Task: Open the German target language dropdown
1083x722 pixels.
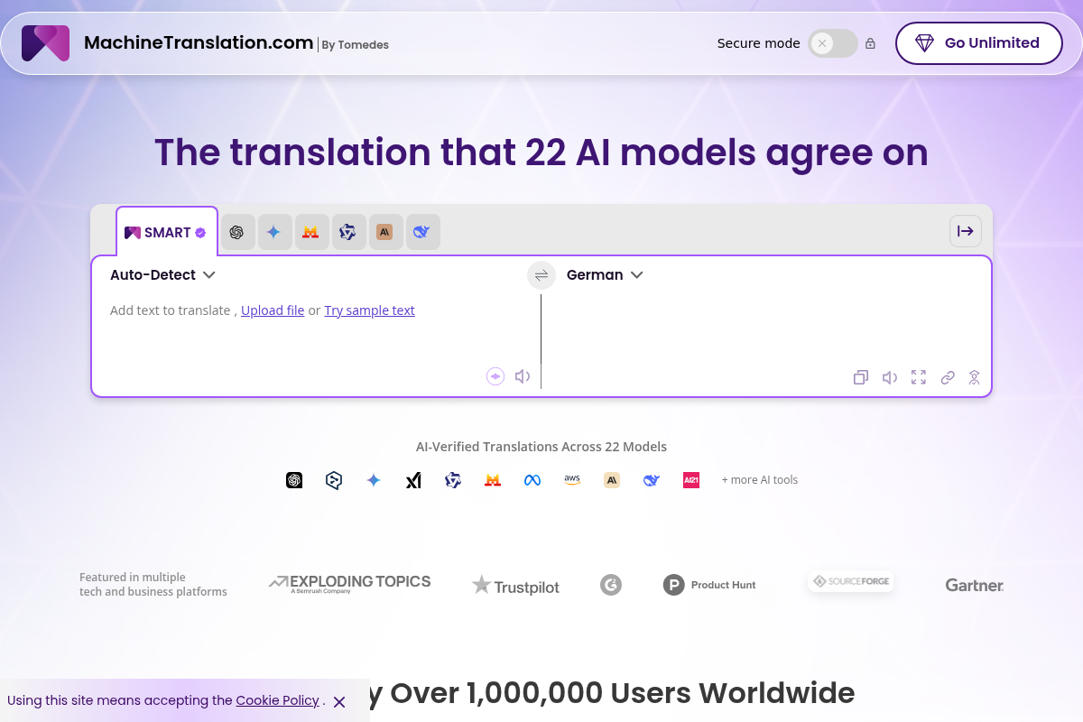Action: (x=605, y=274)
